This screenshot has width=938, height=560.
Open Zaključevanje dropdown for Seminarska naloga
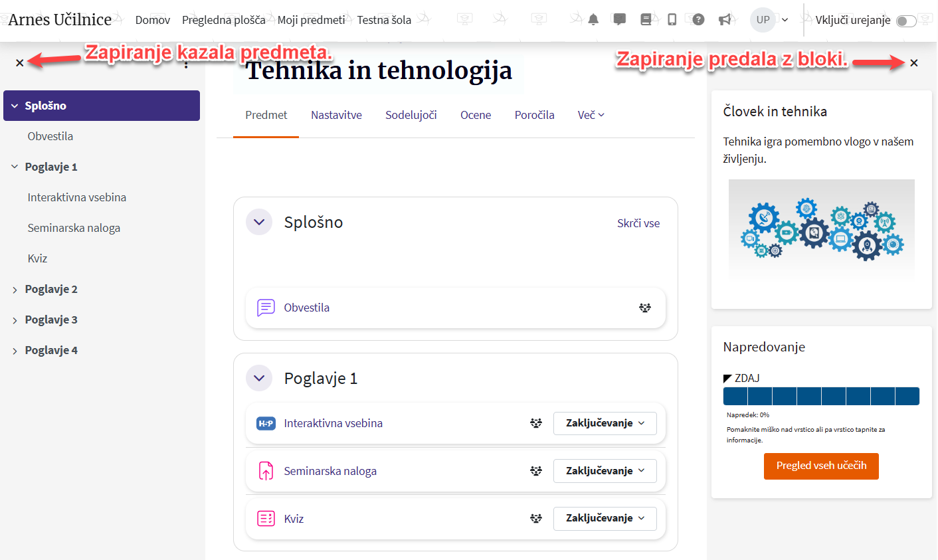[x=605, y=471]
